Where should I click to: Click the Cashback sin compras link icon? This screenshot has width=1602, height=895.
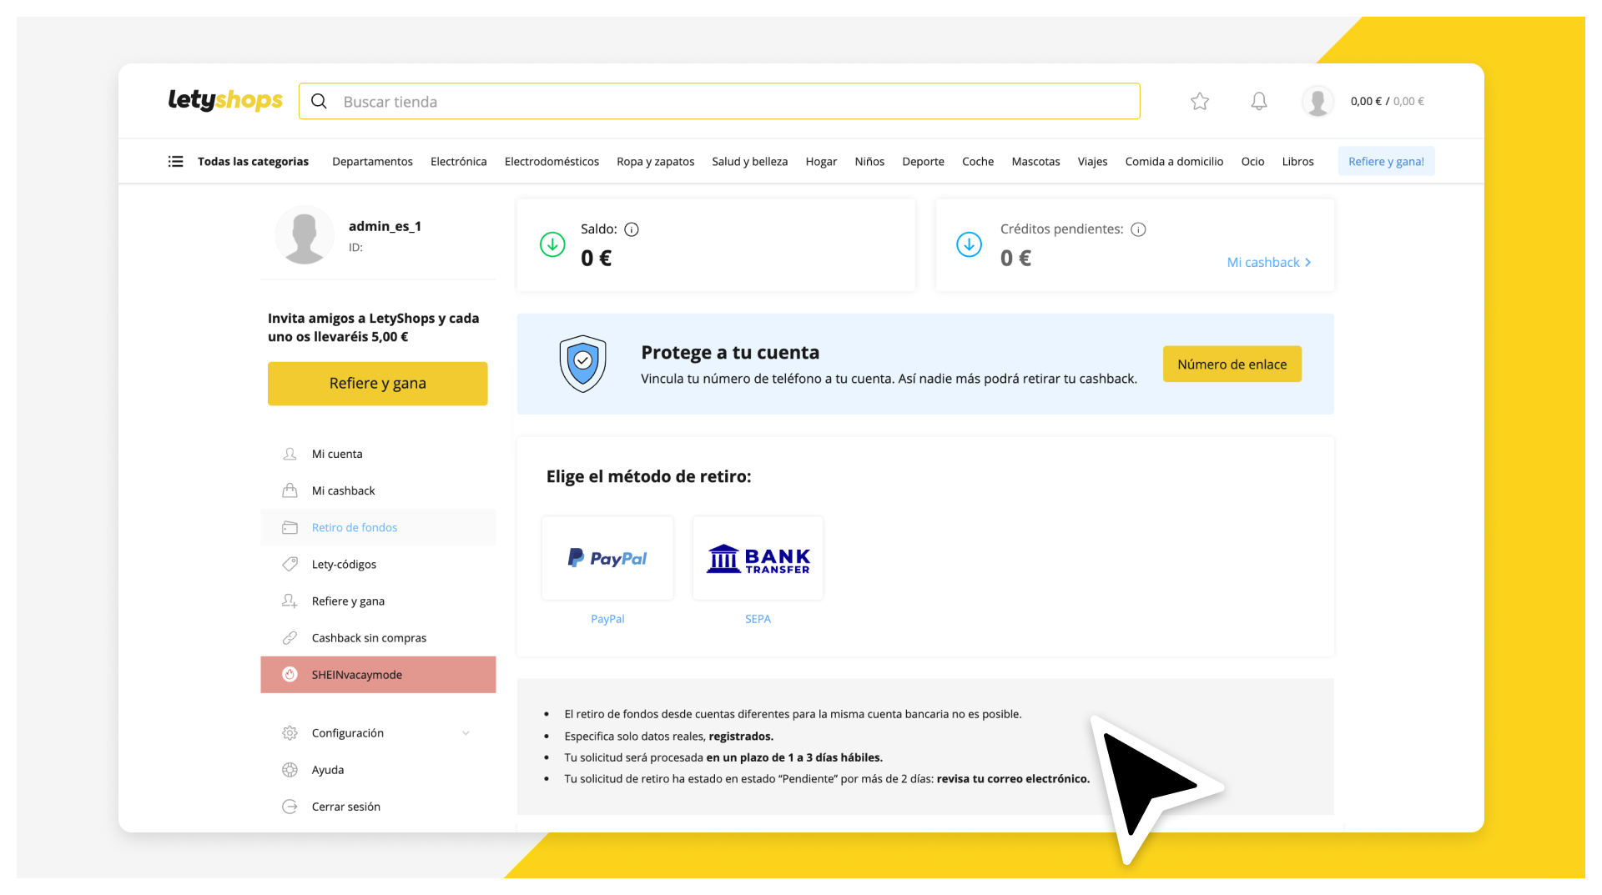pos(290,637)
